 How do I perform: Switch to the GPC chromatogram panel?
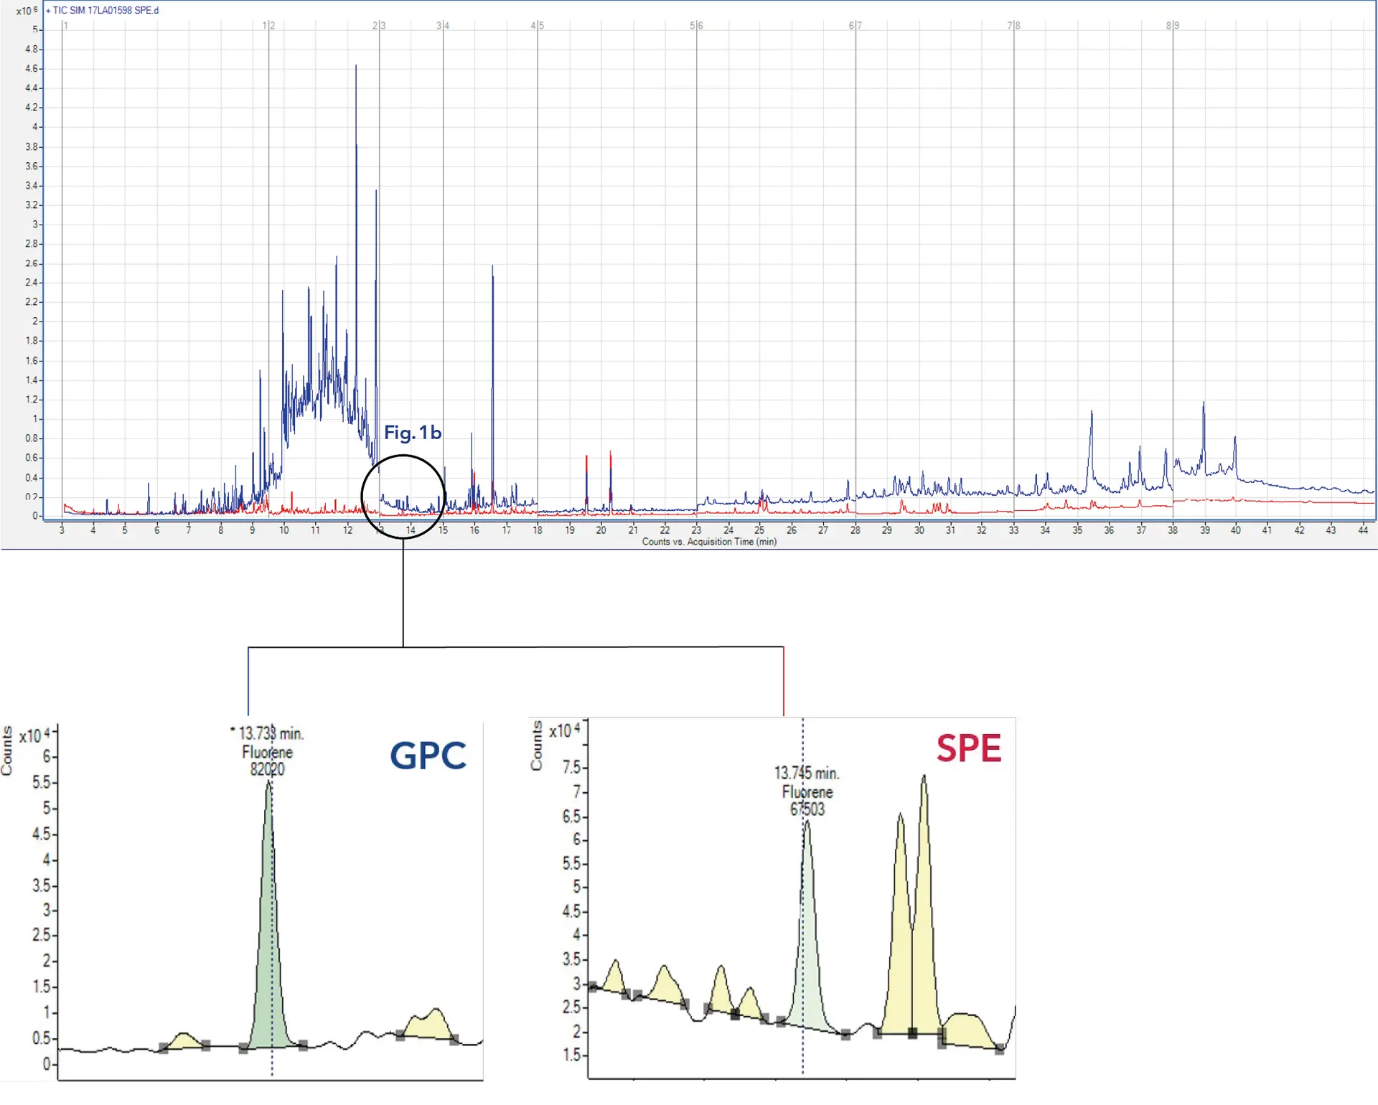pyautogui.click(x=428, y=755)
